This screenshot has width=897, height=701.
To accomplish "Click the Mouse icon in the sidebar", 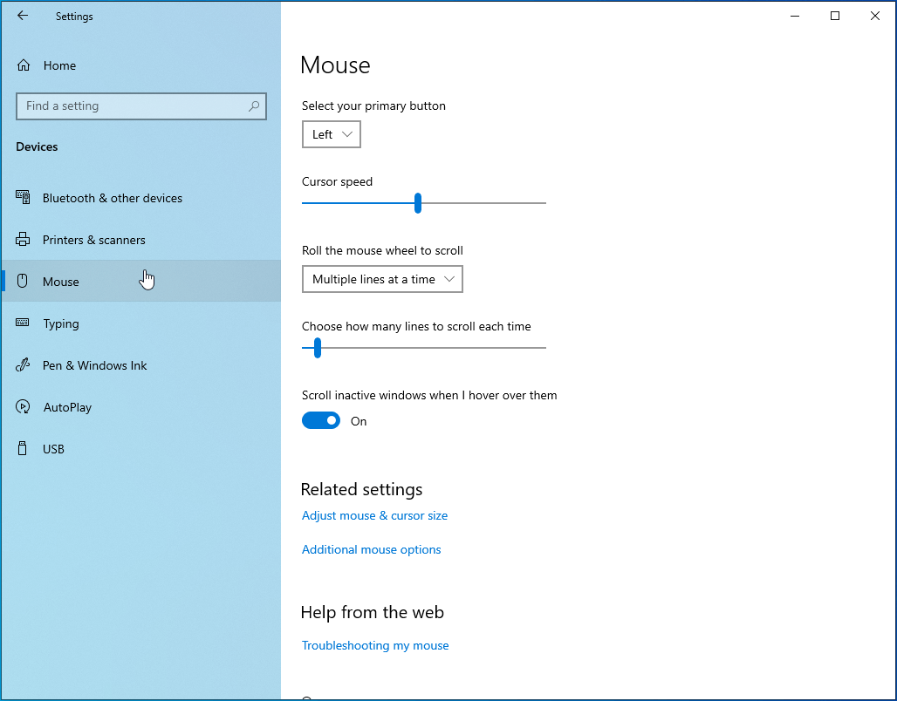I will [x=24, y=281].
